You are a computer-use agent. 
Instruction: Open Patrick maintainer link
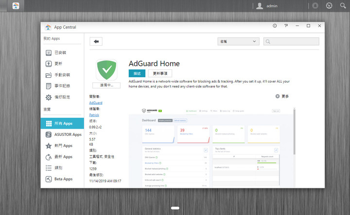point(94,115)
